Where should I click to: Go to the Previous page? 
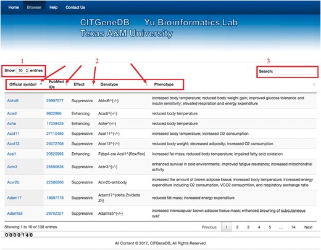click(209, 227)
